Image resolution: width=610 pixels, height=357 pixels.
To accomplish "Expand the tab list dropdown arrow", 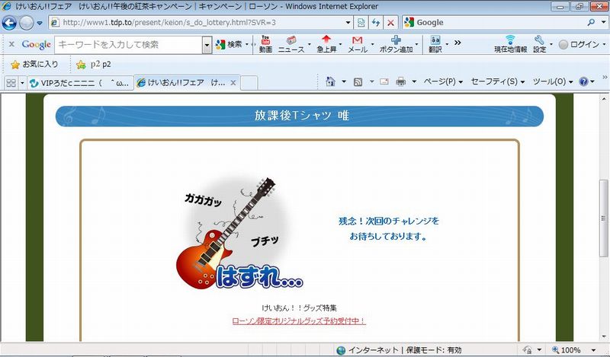I will 22,83.
